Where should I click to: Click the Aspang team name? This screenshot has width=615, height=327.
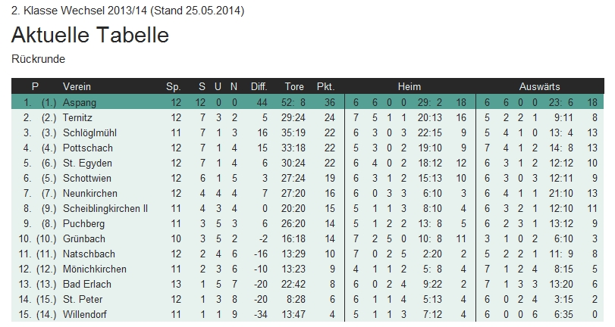click(80, 102)
